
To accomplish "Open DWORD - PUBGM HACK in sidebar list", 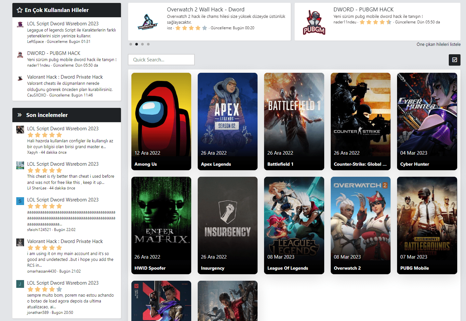I will (54, 53).
